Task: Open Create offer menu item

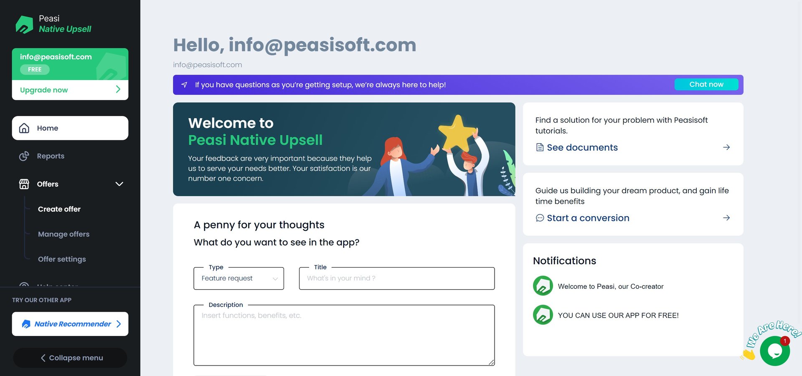Action: [59, 209]
